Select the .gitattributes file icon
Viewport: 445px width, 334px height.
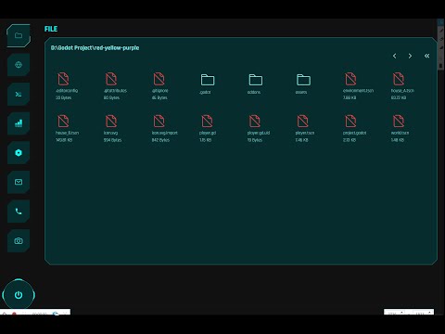[x=111, y=79]
